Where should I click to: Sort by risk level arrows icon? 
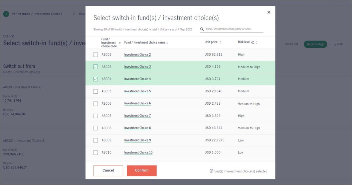click(256, 42)
